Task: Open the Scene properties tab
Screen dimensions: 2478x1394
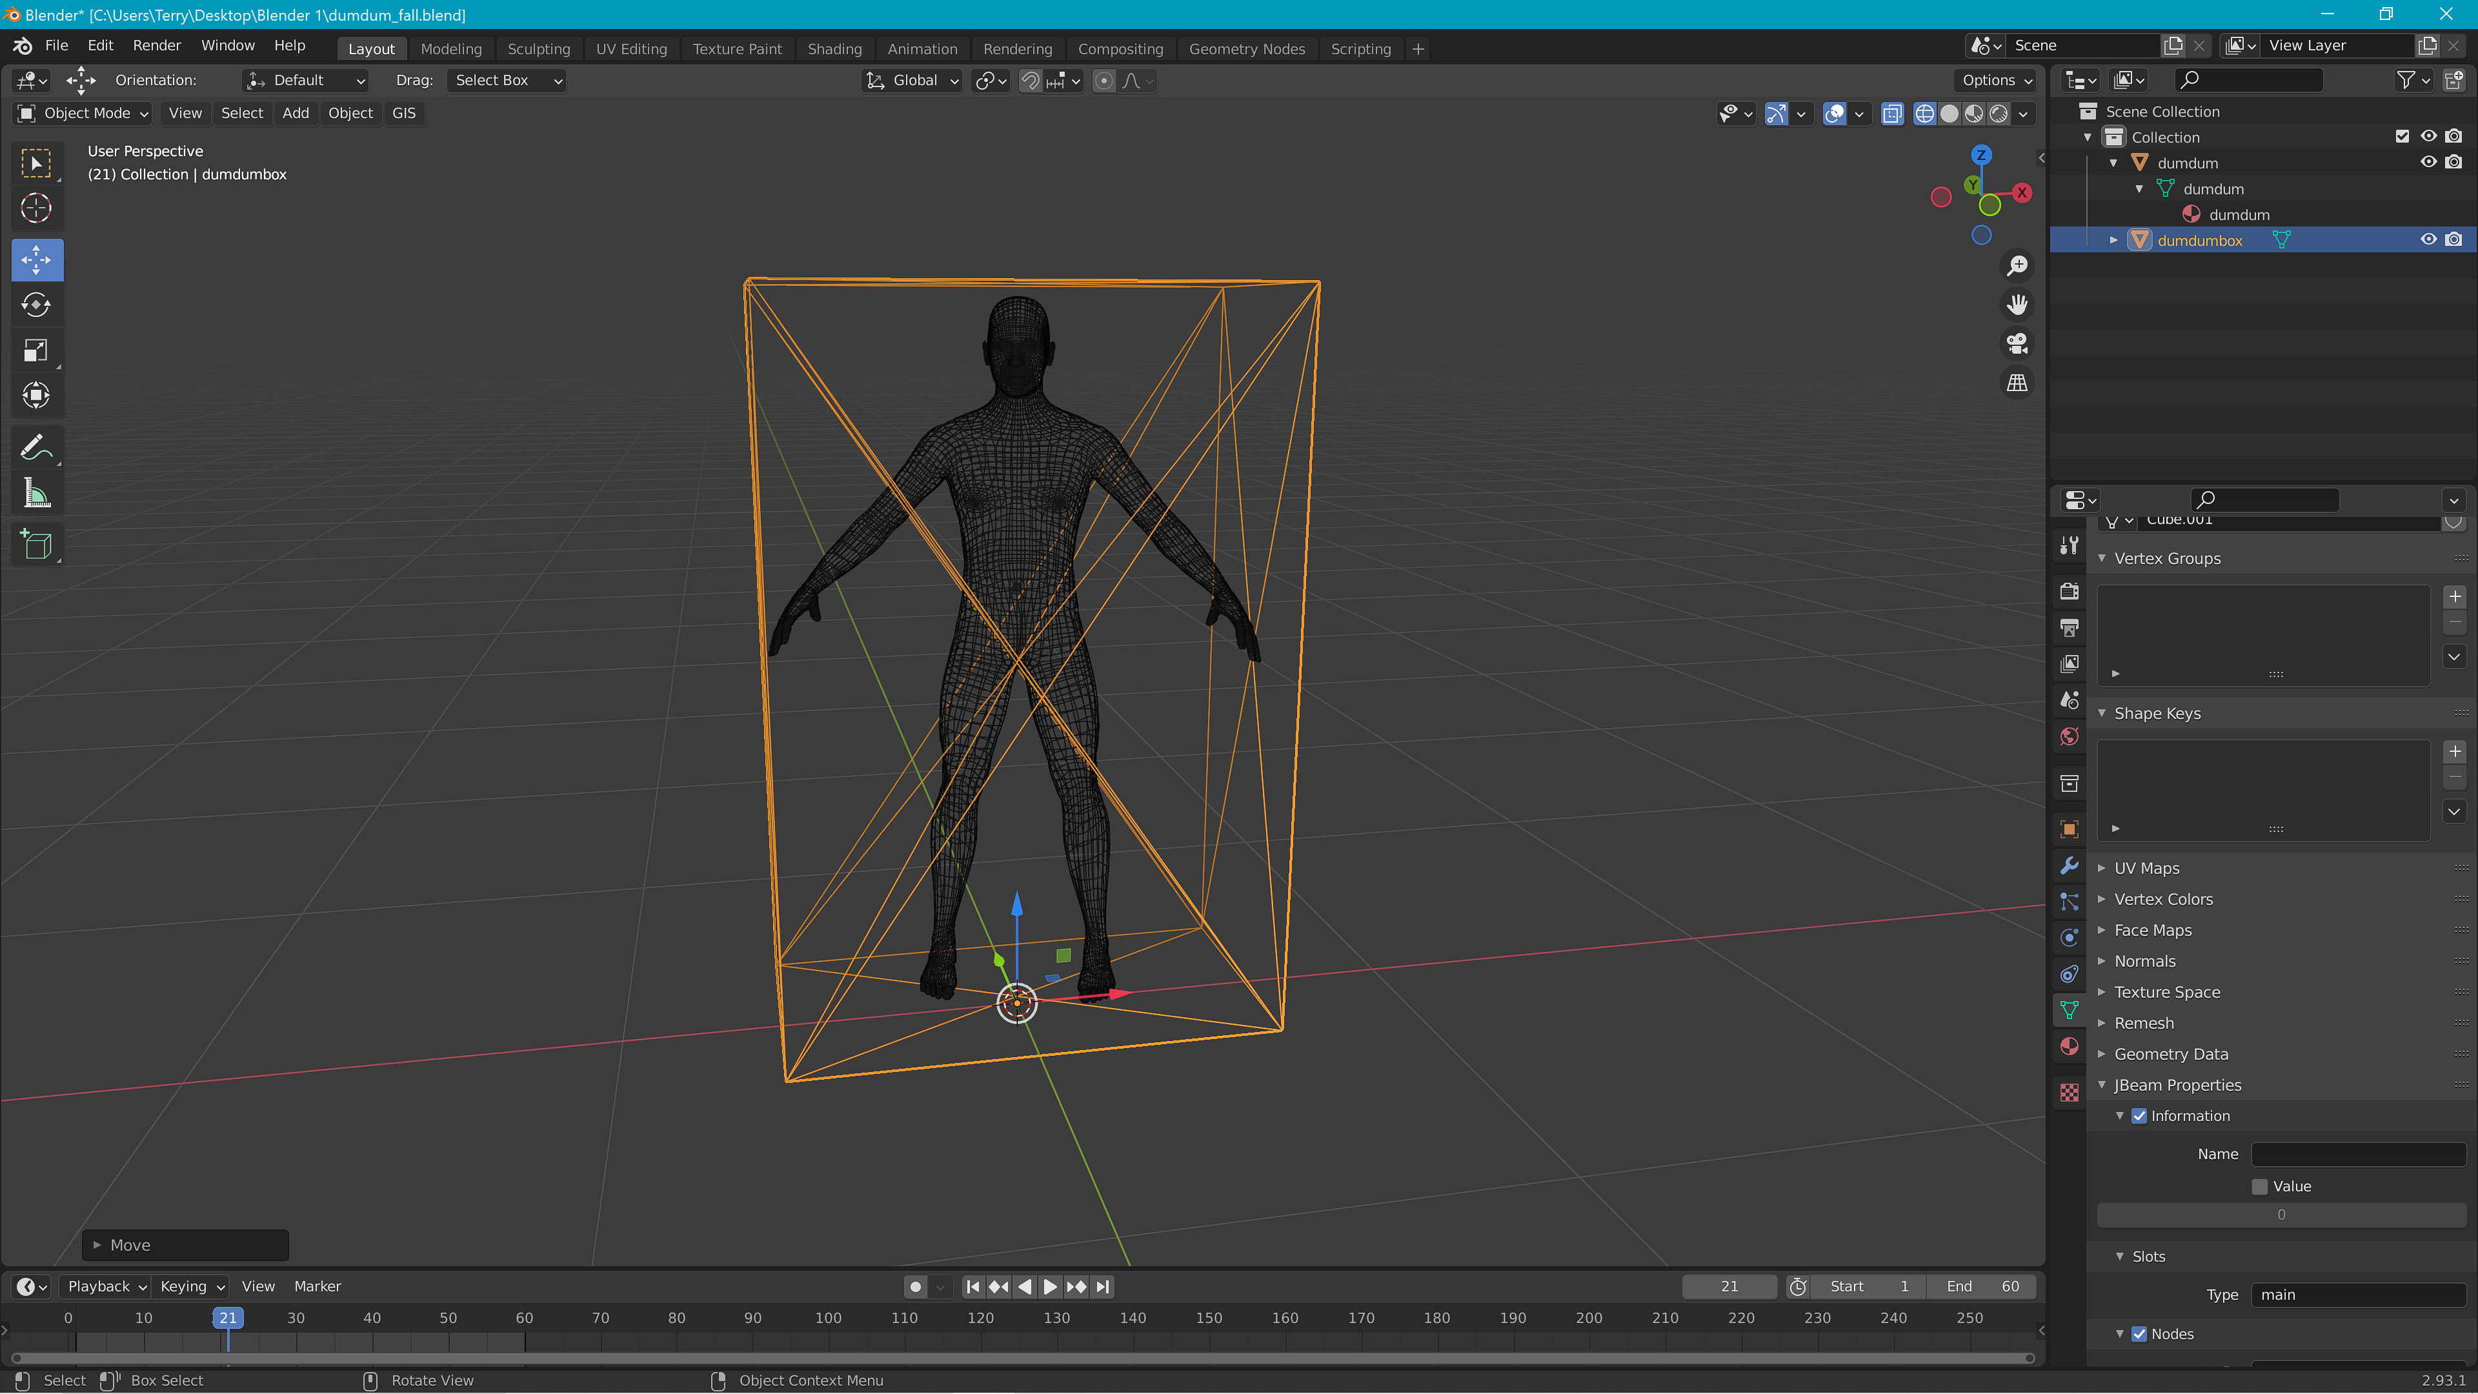Action: [2069, 700]
